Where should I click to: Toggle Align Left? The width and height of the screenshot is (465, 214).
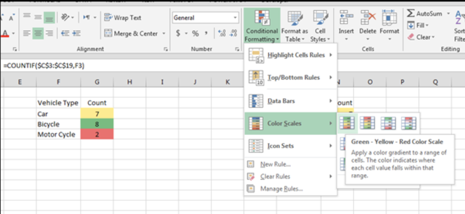(x=27, y=33)
